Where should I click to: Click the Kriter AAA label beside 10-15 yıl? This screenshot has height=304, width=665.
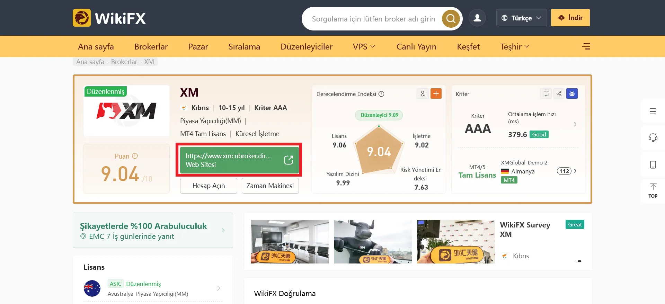[x=271, y=108]
